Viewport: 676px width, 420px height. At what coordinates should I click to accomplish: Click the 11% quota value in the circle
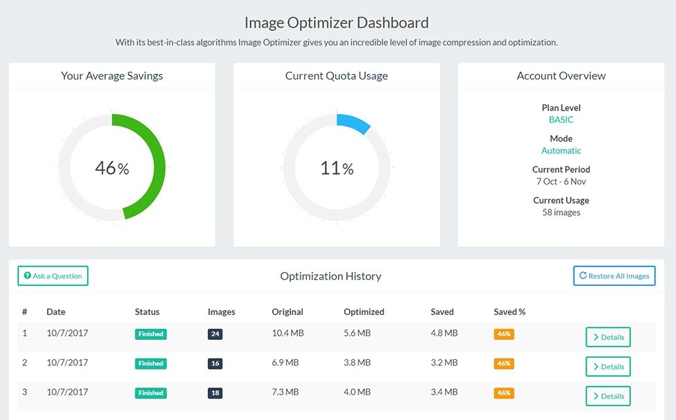pos(337,168)
